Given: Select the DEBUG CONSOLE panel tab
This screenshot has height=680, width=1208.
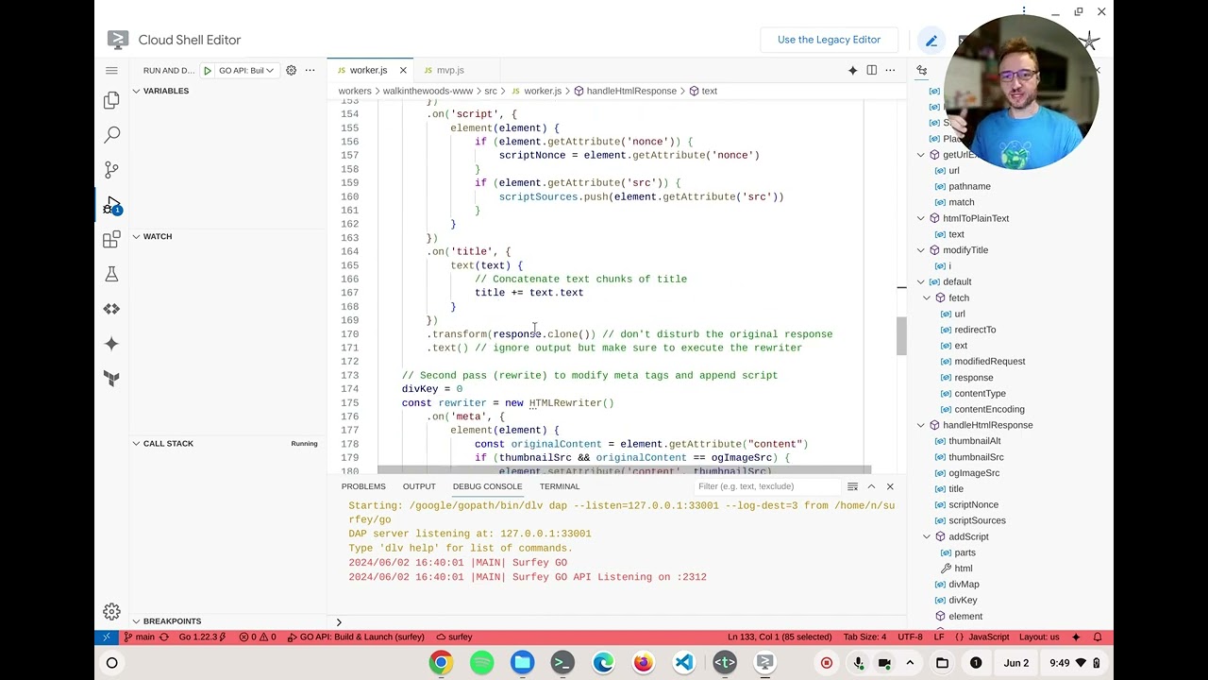Looking at the screenshot, I should pyautogui.click(x=487, y=486).
